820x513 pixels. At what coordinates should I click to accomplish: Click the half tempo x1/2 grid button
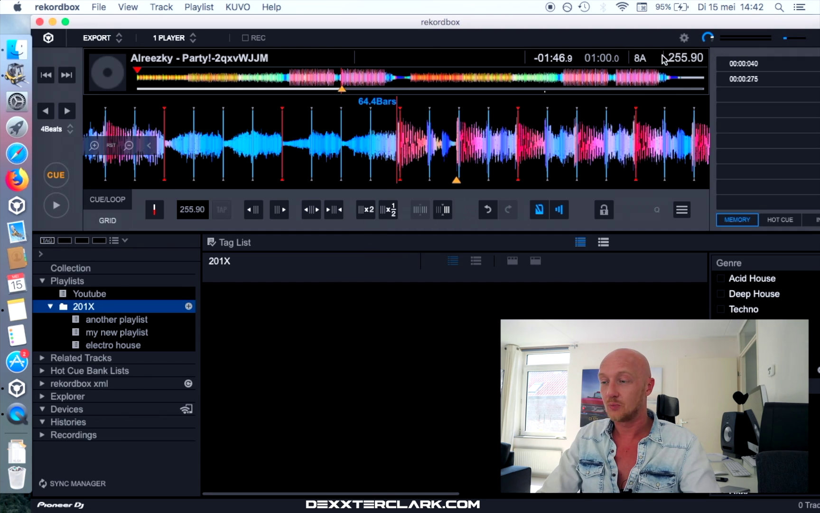point(388,209)
